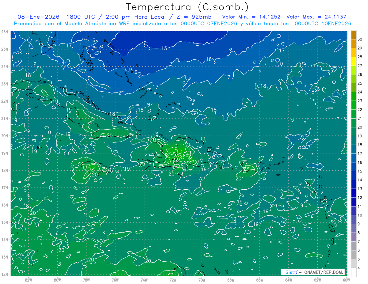Click the teal swatch between 18 and 19

point(354,140)
